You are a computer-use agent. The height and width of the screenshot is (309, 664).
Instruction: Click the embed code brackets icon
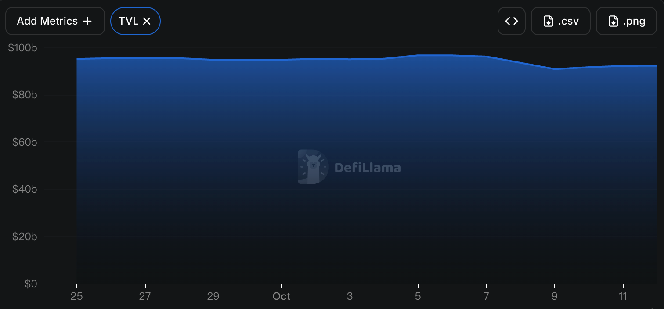[512, 21]
